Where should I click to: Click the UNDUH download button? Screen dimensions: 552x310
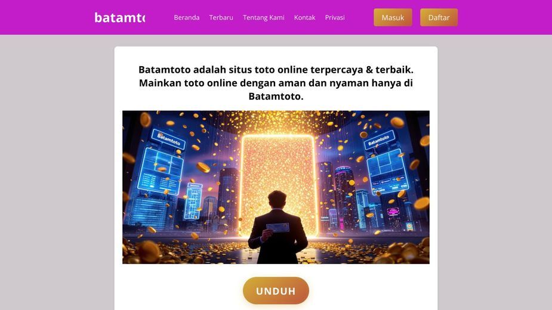[x=276, y=291]
